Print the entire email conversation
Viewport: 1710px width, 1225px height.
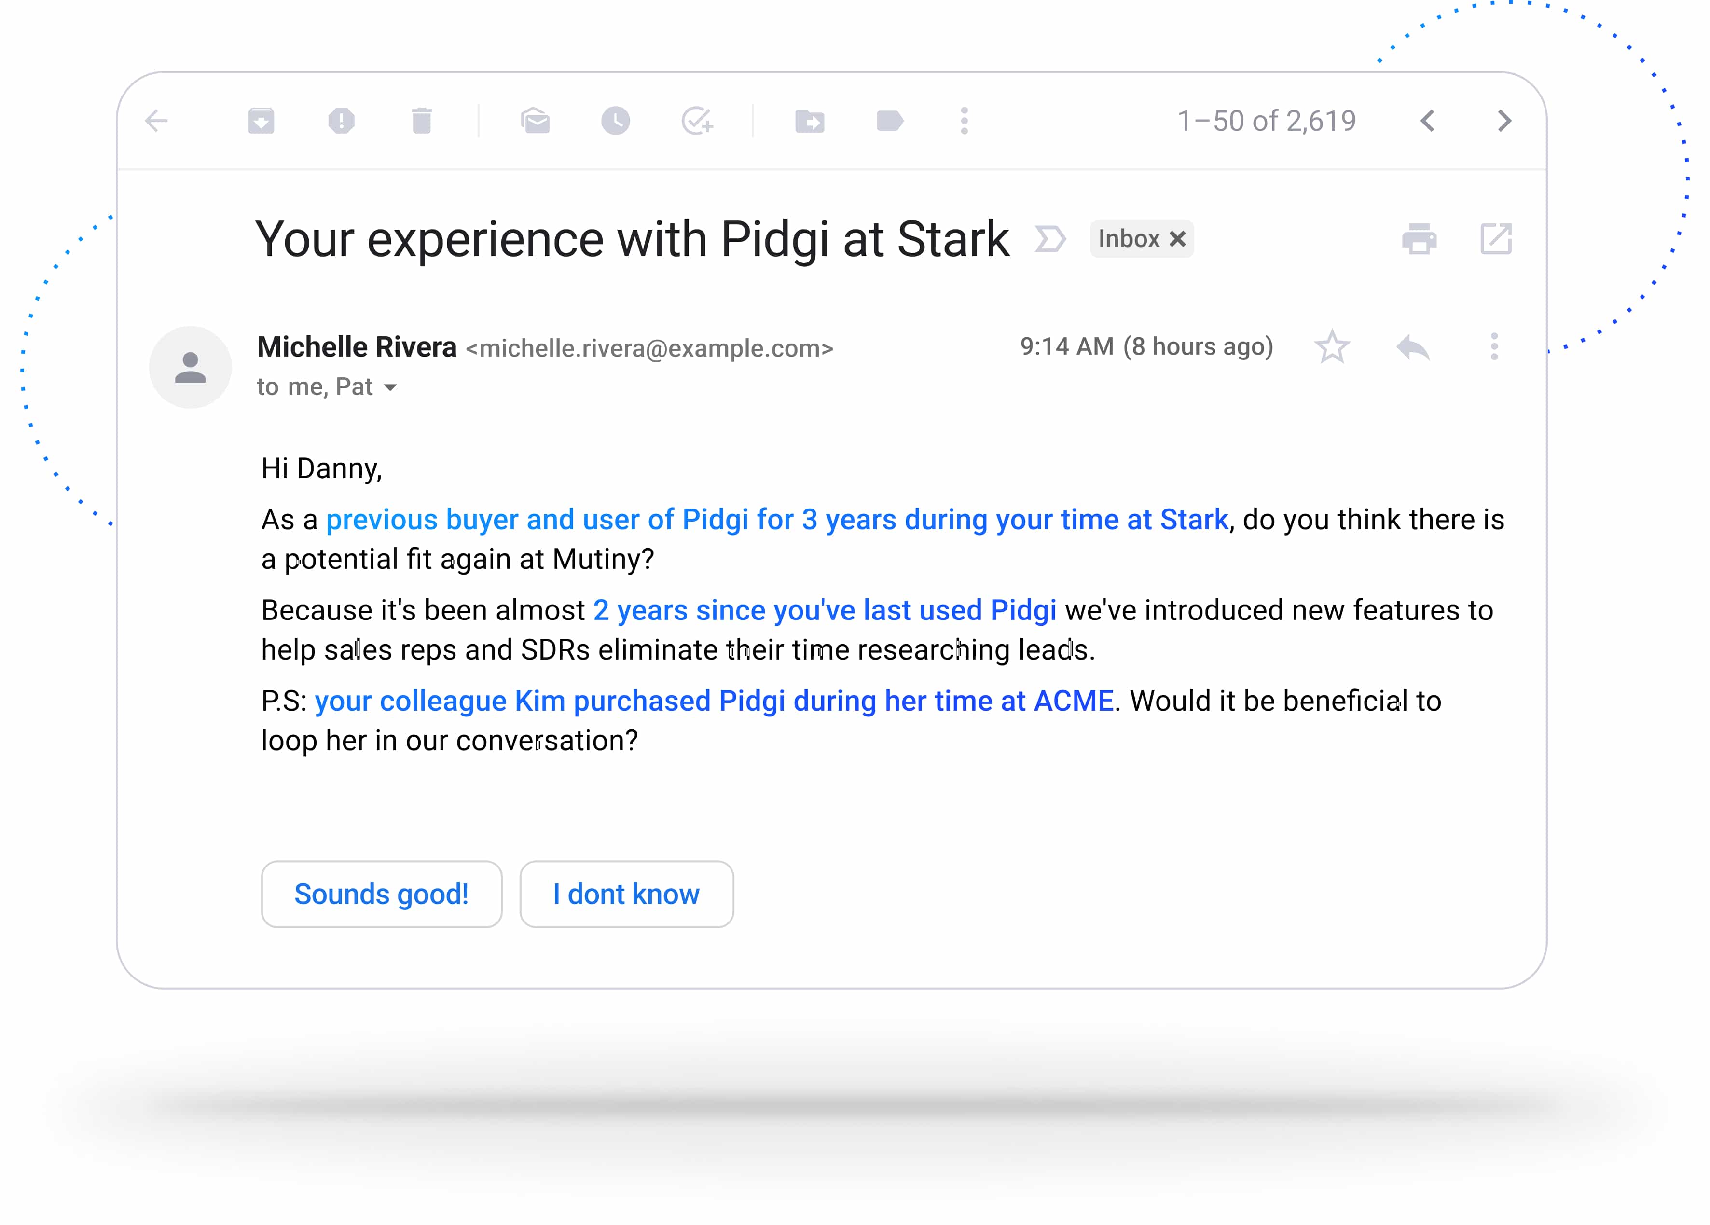tap(1419, 239)
